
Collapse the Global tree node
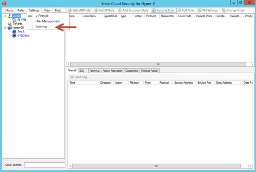[5, 16]
